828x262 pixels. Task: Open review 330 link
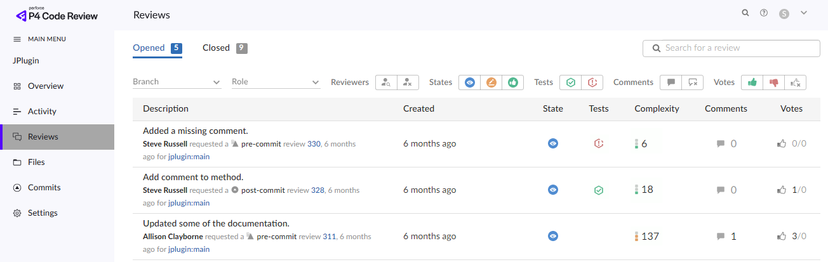(x=314, y=145)
